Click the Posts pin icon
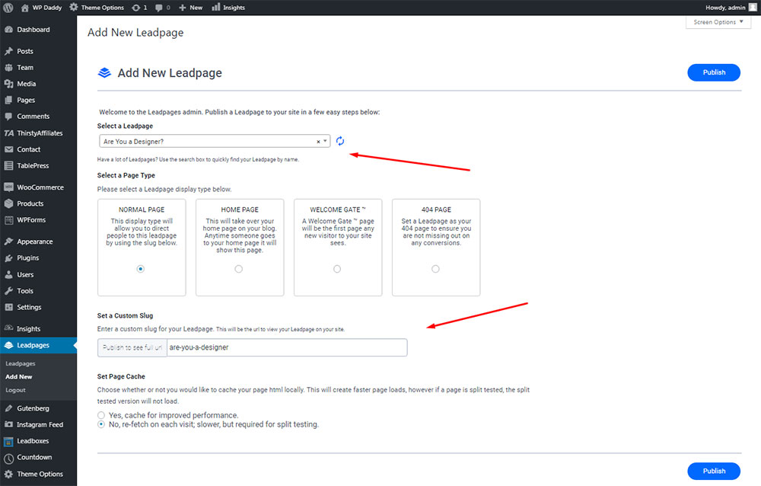 (8, 51)
